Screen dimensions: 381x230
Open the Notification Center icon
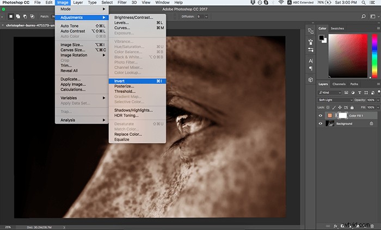pos(372,2)
